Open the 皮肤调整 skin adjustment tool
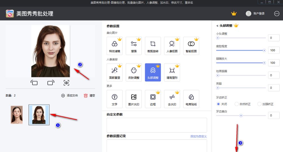The width and height of the screenshot is (283, 152). pyautogui.click(x=133, y=72)
